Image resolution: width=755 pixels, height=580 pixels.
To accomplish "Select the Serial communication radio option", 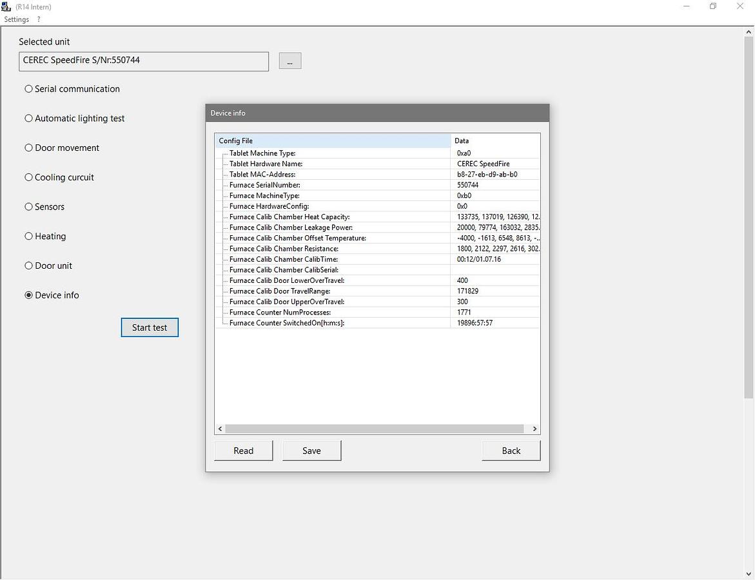I will 28,89.
